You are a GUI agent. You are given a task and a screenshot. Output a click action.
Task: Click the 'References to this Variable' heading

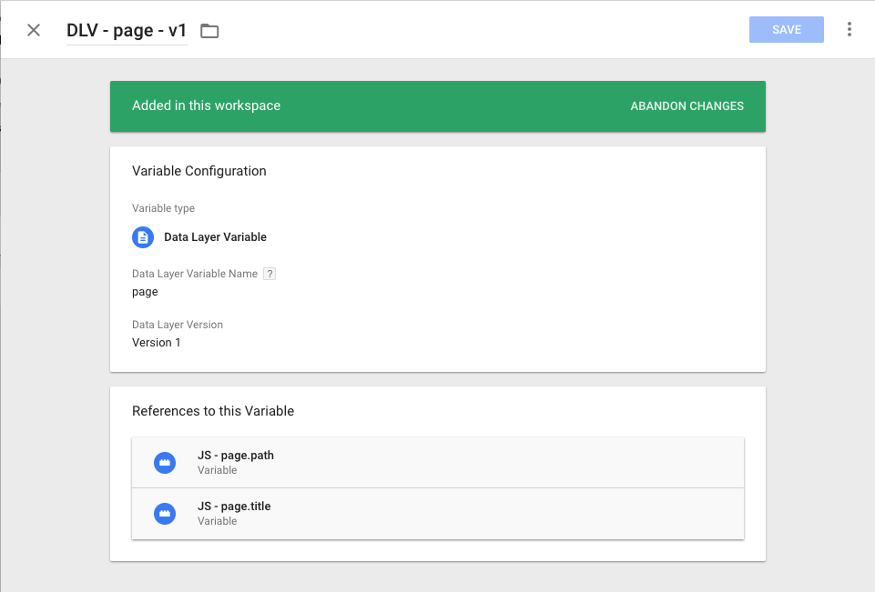[x=213, y=411]
